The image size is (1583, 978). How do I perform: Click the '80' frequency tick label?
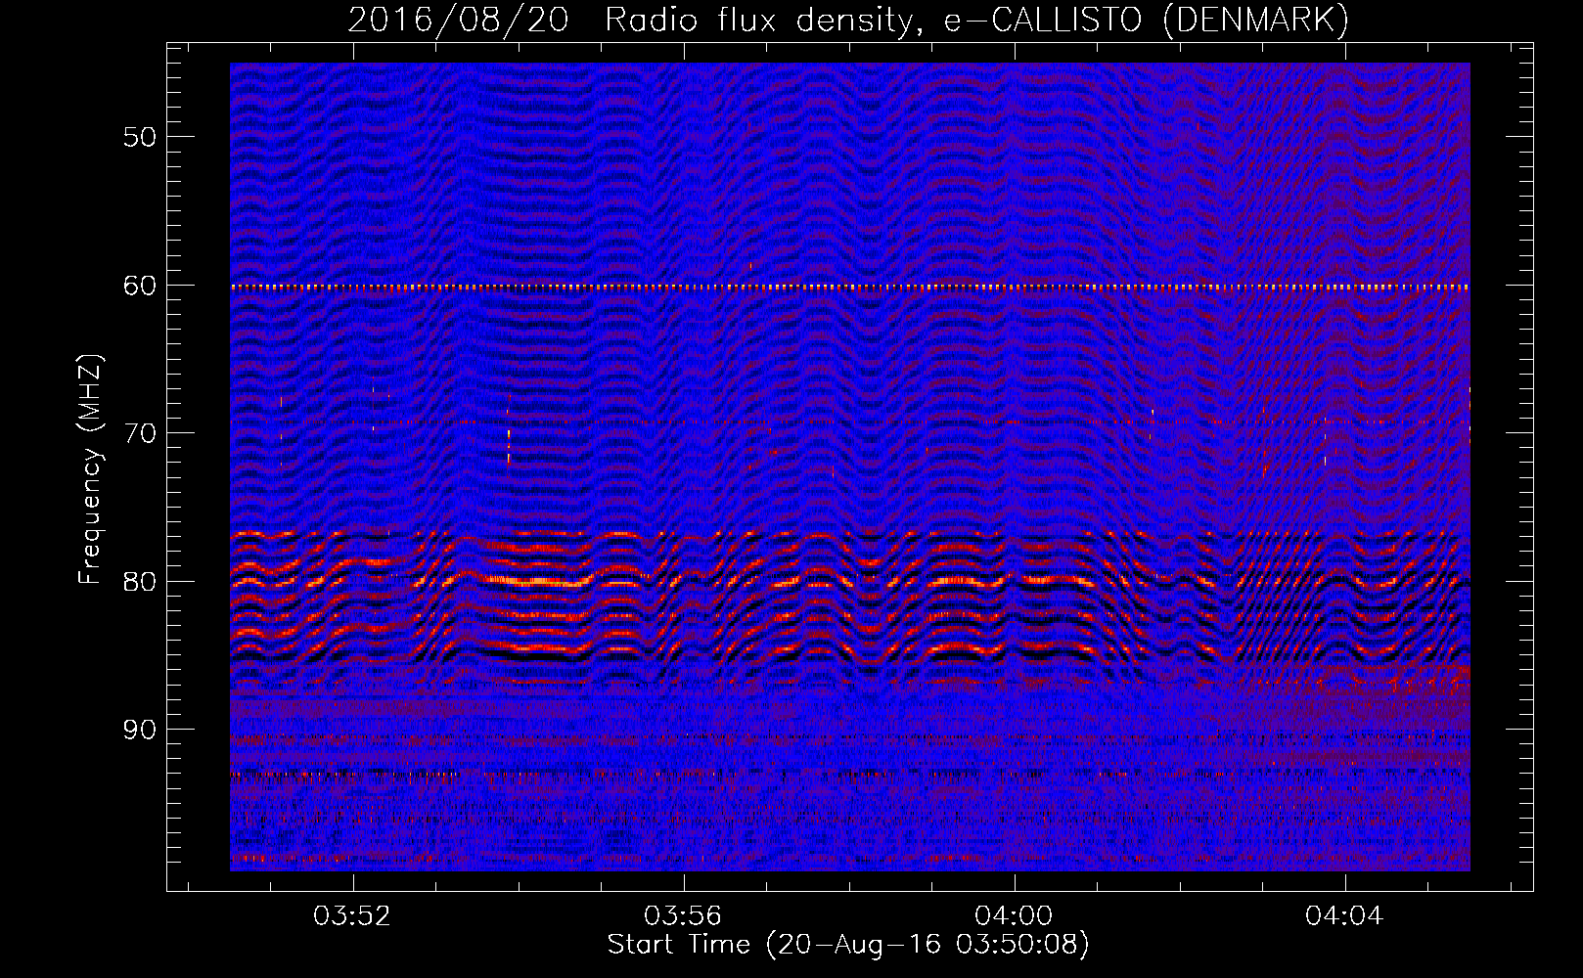tap(139, 581)
